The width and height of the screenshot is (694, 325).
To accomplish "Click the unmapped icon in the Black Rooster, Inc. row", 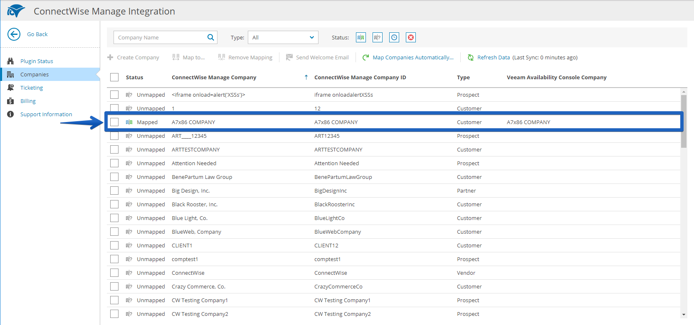I will tap(129, 204).
